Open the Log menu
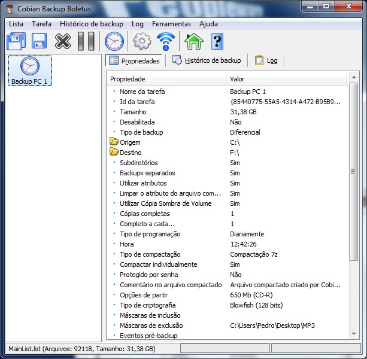Image resolution: width=367 pixels, height=359 pixels. pyautogui.click(x=137, y=24)
